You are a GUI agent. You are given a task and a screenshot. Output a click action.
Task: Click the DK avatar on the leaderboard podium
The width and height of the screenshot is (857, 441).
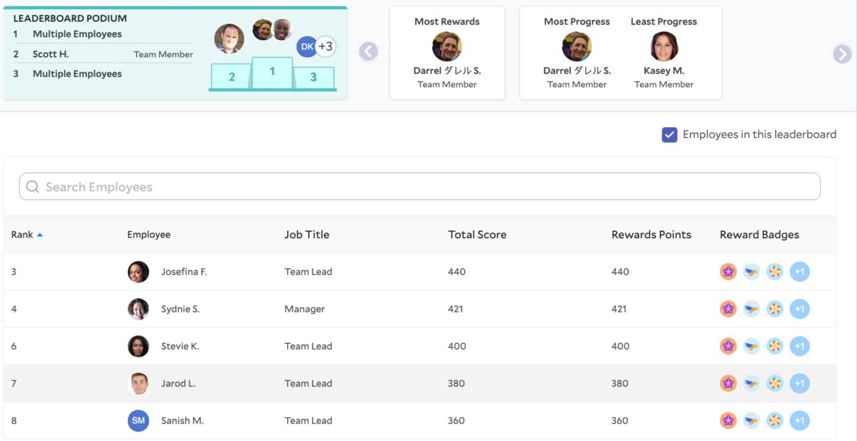[307, 46]
